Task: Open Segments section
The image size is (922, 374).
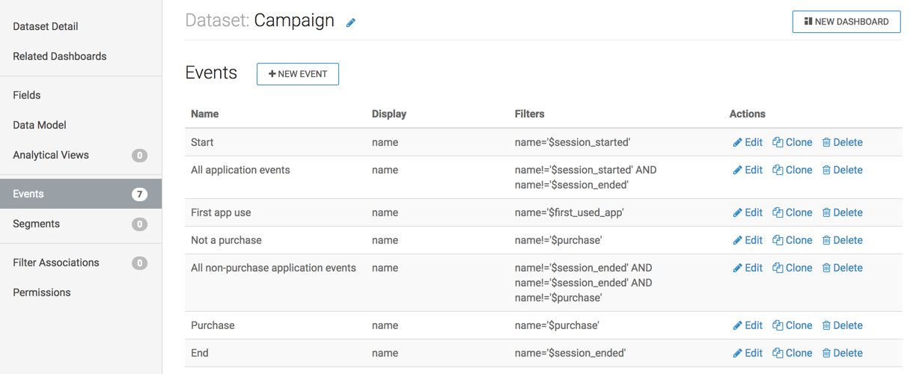Action: (36, 224)
